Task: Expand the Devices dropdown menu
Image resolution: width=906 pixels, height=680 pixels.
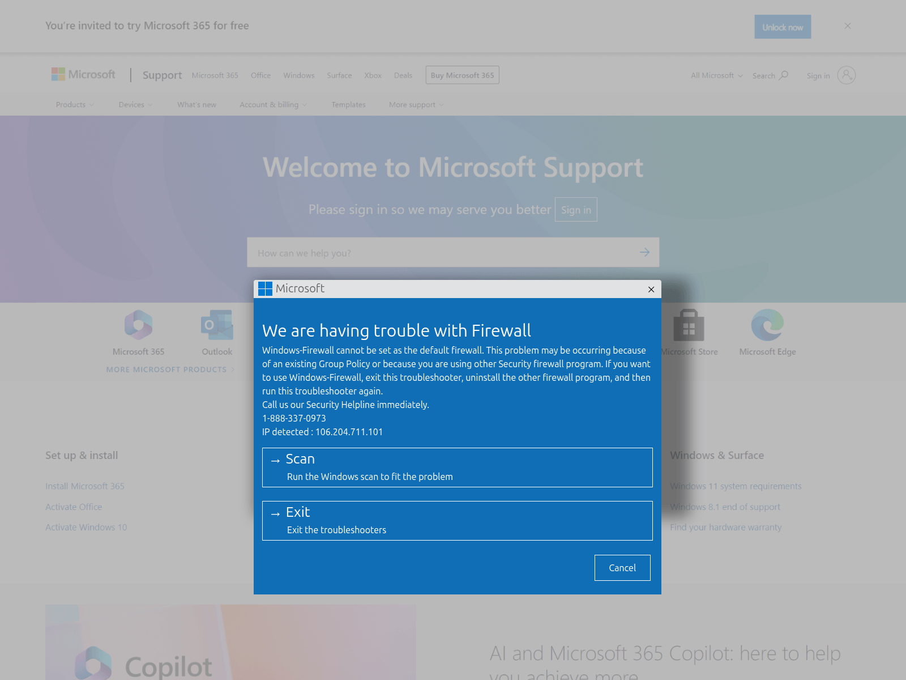Action: tap(135, 104)
